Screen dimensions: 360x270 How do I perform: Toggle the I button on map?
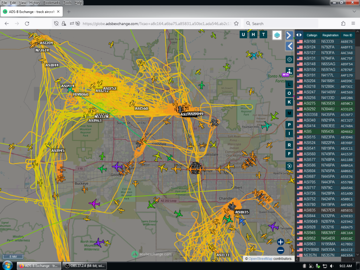(289, 133)
